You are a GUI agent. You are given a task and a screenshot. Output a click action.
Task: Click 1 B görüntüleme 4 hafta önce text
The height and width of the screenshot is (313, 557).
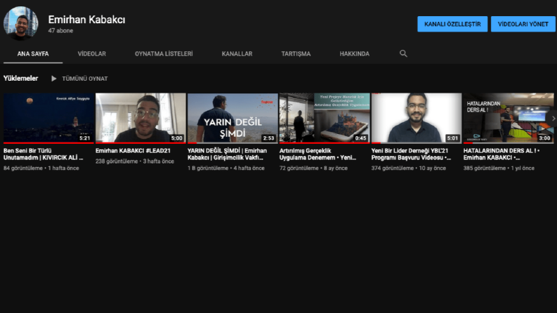[226, 168]
